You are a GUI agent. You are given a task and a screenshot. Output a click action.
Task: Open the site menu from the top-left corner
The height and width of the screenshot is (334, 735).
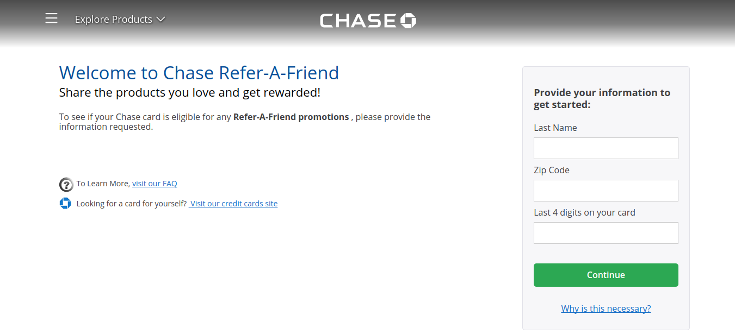[51, 18]
